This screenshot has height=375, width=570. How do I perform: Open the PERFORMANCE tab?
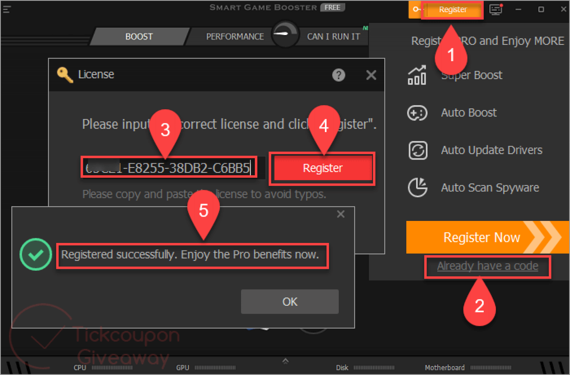pyautogui.click(x=235, y=36)
